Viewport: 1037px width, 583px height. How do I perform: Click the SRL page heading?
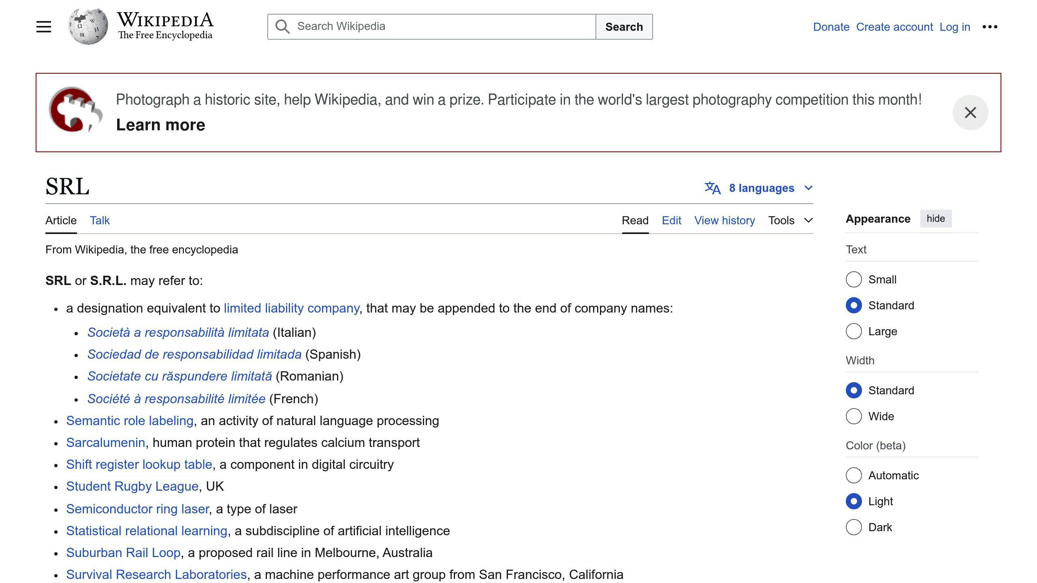pyautogui.click(x=67, y=187)
